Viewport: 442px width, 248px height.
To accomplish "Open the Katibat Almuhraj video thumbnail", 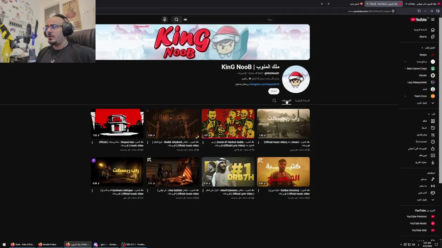I will [284, 172].
